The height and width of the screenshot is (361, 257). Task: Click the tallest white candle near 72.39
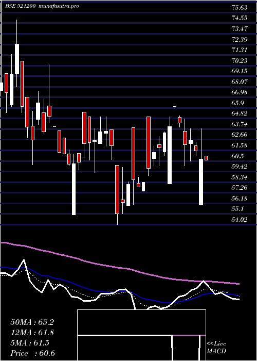tap(17, 59)
